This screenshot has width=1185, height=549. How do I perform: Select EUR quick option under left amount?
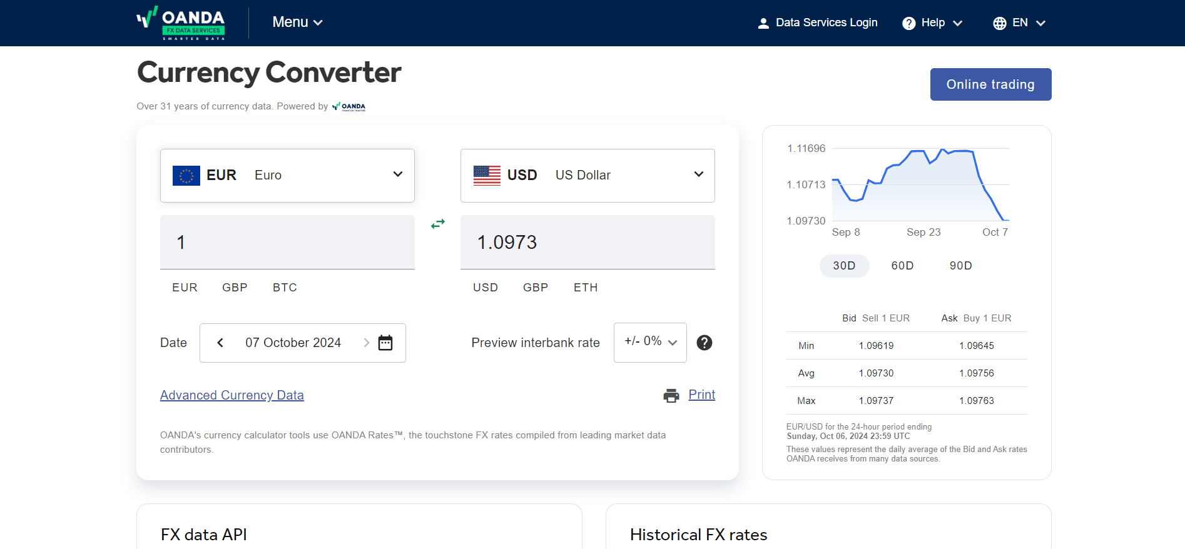185,288
